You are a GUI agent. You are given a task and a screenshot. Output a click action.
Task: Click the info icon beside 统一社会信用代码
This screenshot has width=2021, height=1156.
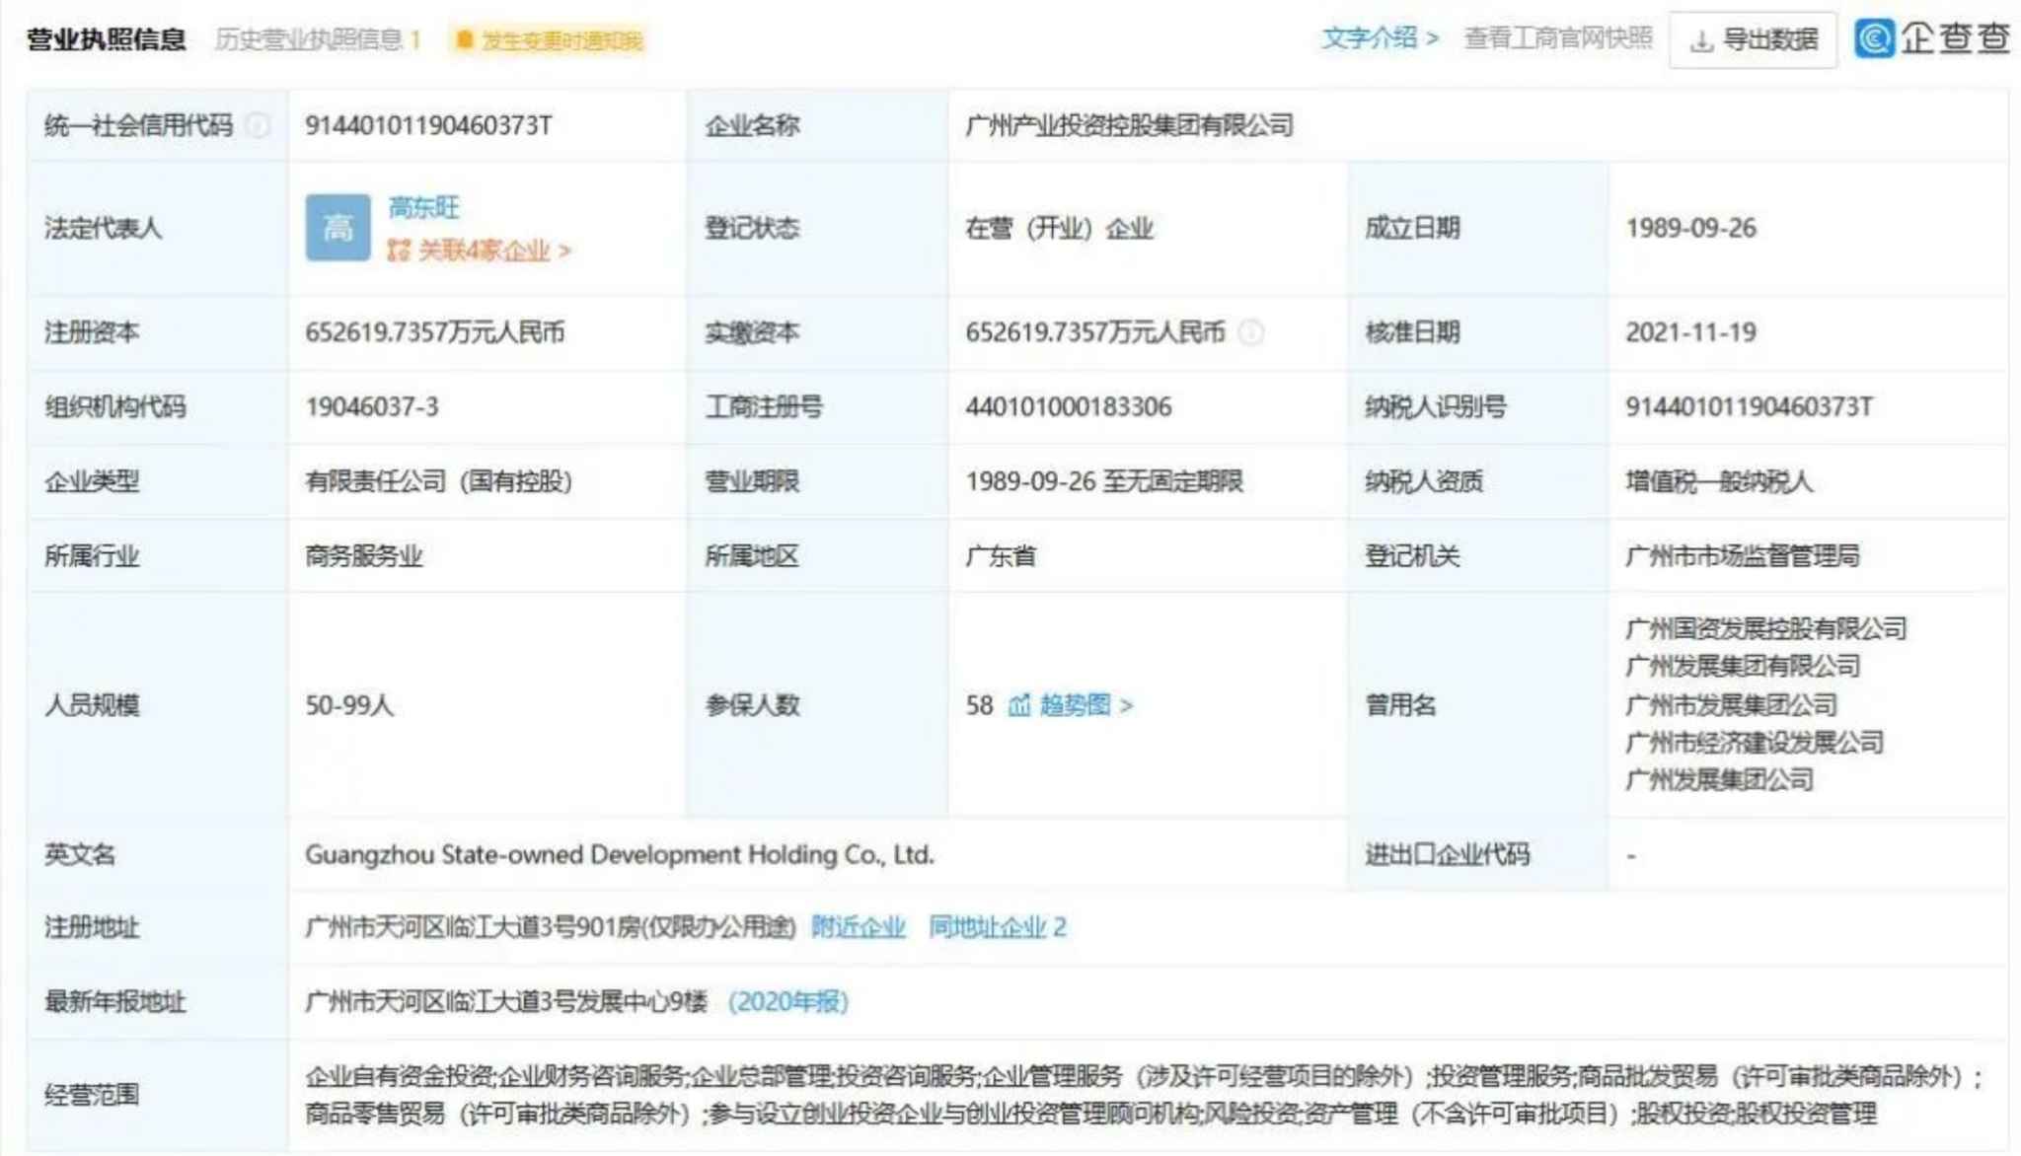point(257,125)
